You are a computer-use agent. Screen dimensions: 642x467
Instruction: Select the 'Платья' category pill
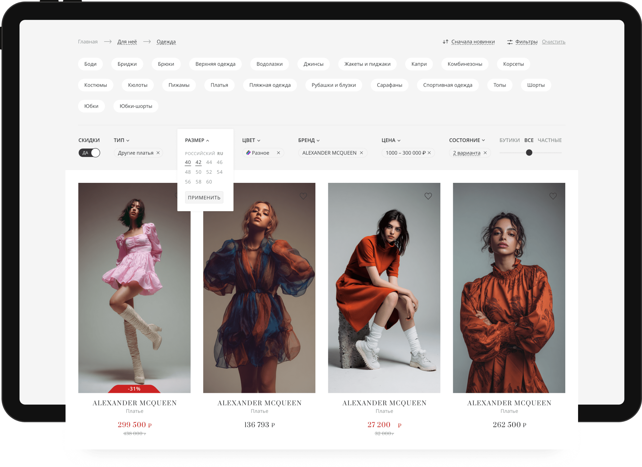point(219,85)
